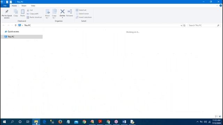The image size is (223, 125).
Task: Open the window system menu icon in the title bar
Action: click(2, 2)
